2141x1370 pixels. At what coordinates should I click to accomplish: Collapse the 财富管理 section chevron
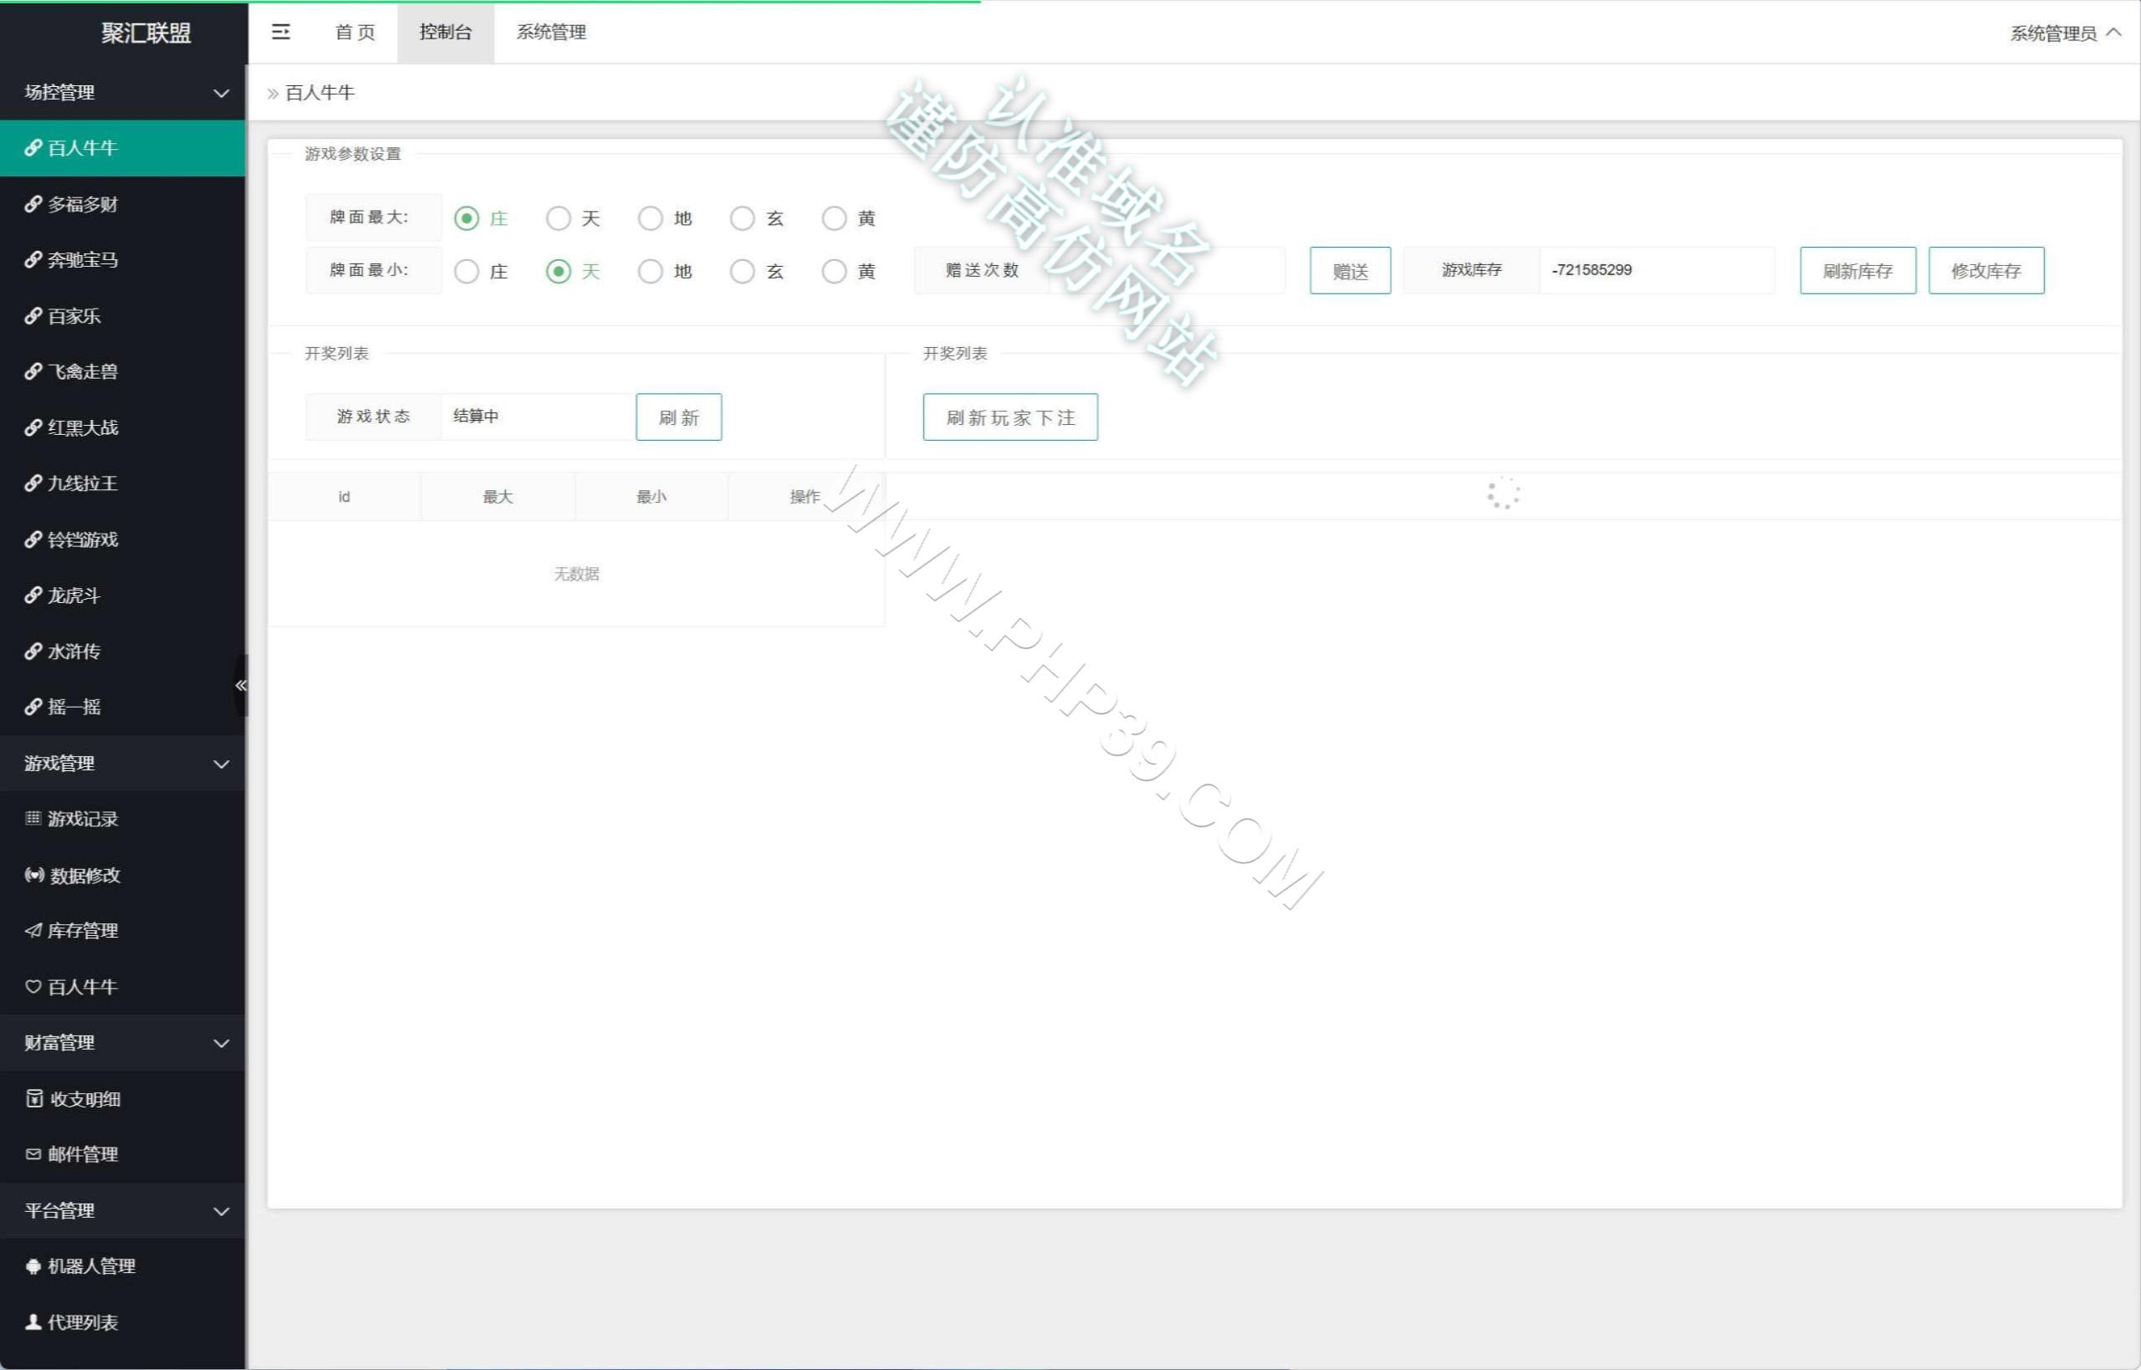click(222, 1043)
